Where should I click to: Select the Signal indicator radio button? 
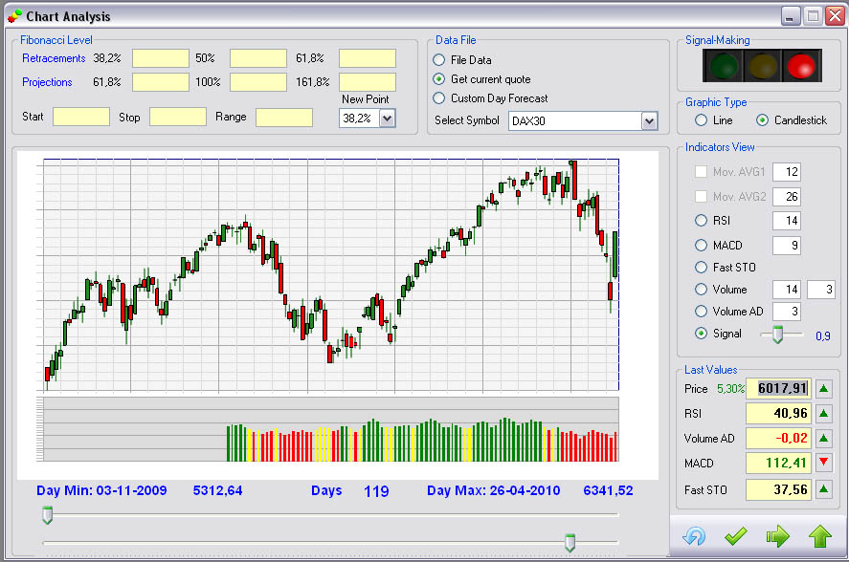[x=702, y=334]
